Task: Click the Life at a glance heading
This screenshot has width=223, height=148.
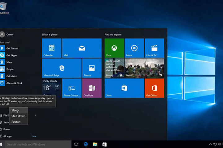Action: pyautogui.click(x=50, y=35)
